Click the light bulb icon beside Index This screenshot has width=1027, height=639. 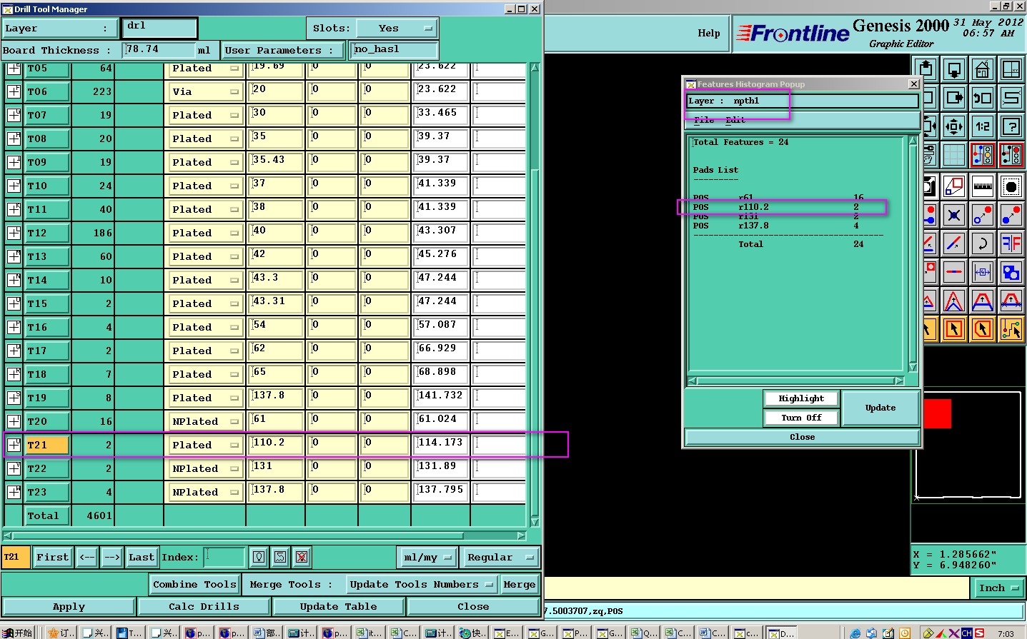tap(259, 557)
